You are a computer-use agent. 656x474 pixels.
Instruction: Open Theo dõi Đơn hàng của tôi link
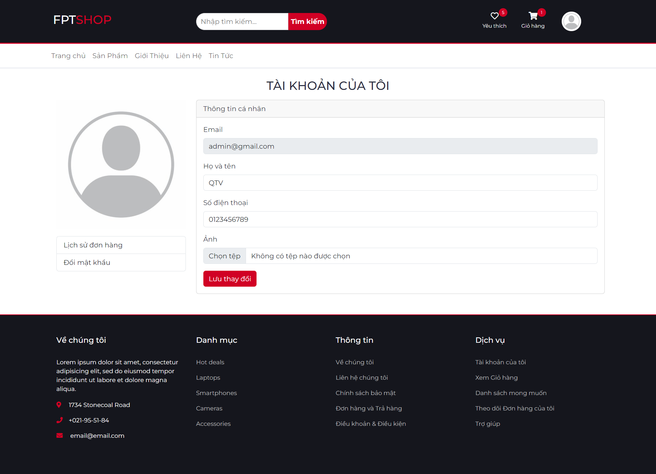tap(515, 408)
